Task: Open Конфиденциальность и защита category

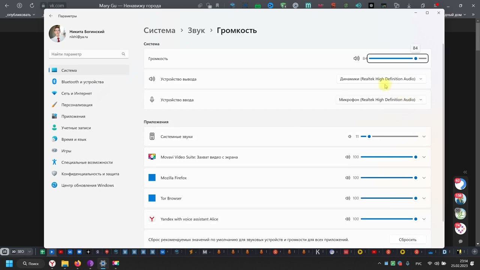Action: tap(89, 174)
